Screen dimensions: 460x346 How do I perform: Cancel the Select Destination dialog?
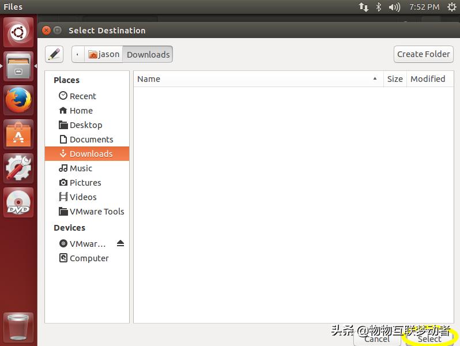pyautogui.click(x=377, y=339)
